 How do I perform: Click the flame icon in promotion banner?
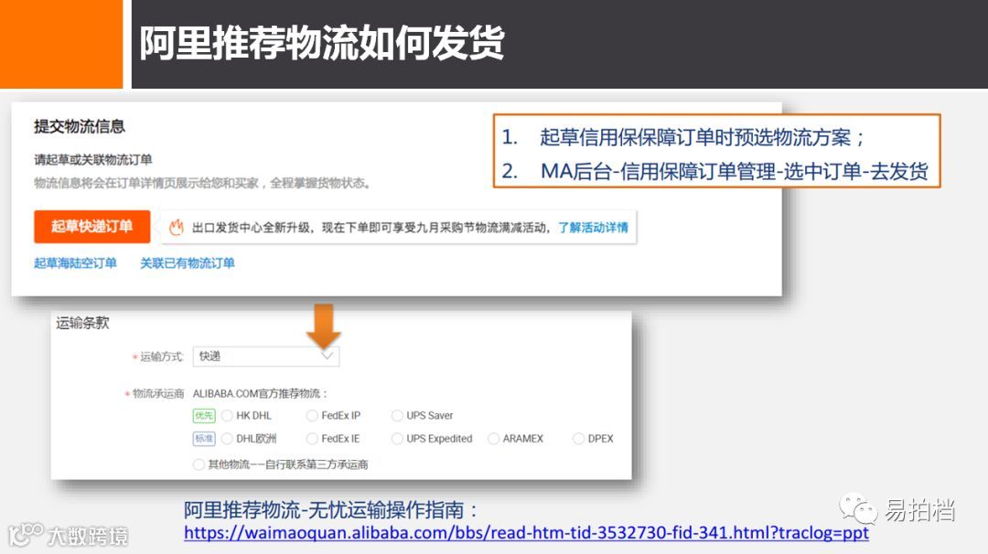[177, 227]
